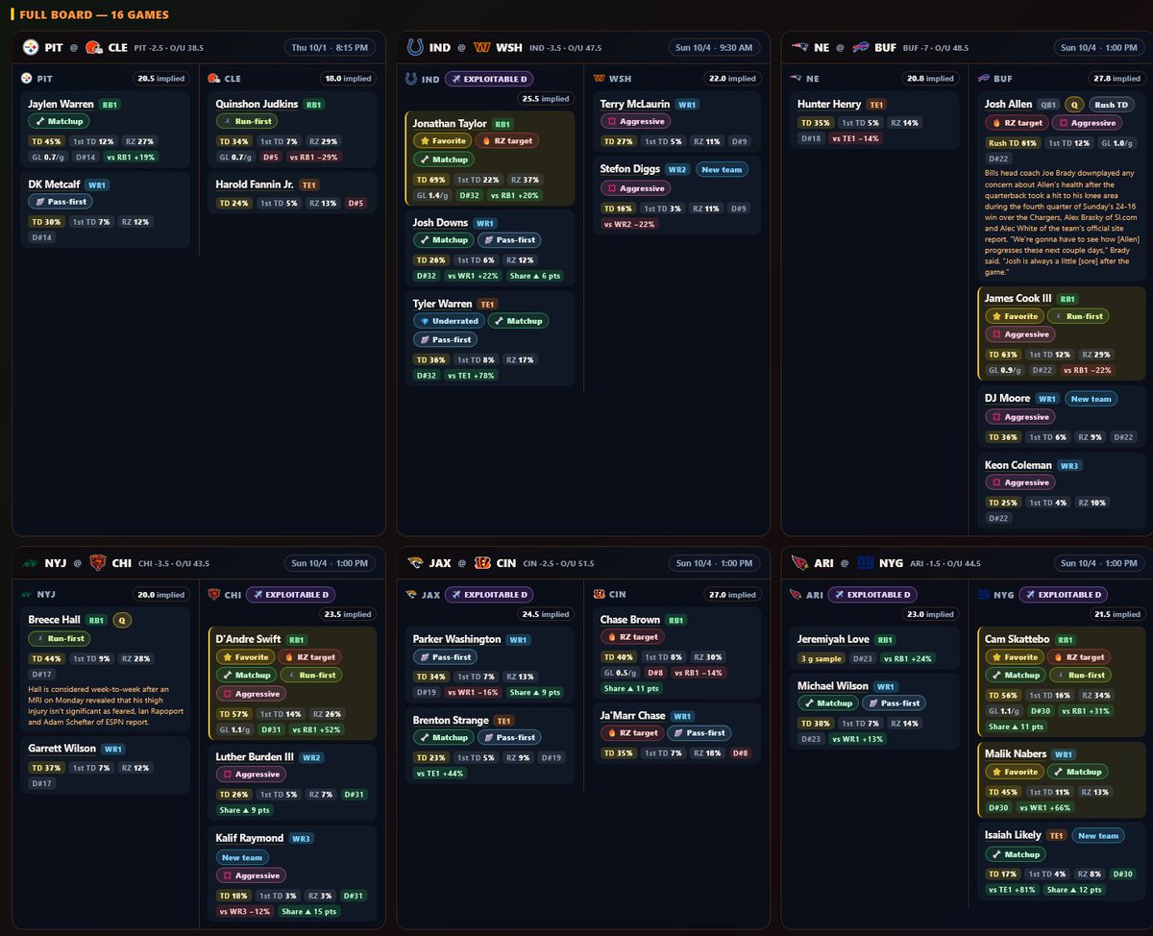1153x936 pixels.
Task: Open DK Metcalf player card name
Action: [54, 185]
